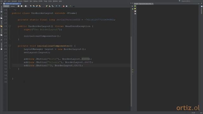The width and height of the screenshot is (203, 114).
Task: Click the Uncomment code toolbar icon
Action: coord(74,6)
